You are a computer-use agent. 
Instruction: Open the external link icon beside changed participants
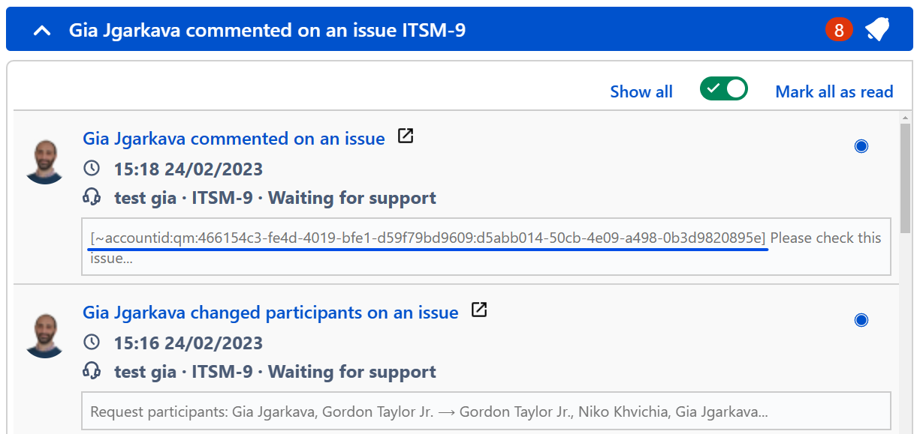[x=479, y=310]
